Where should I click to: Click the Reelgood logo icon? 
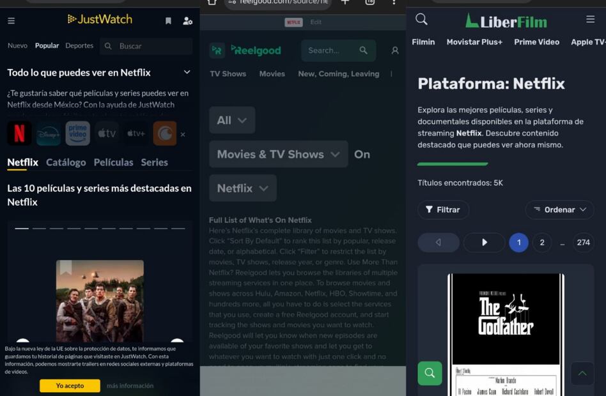(x=217, y=50)
